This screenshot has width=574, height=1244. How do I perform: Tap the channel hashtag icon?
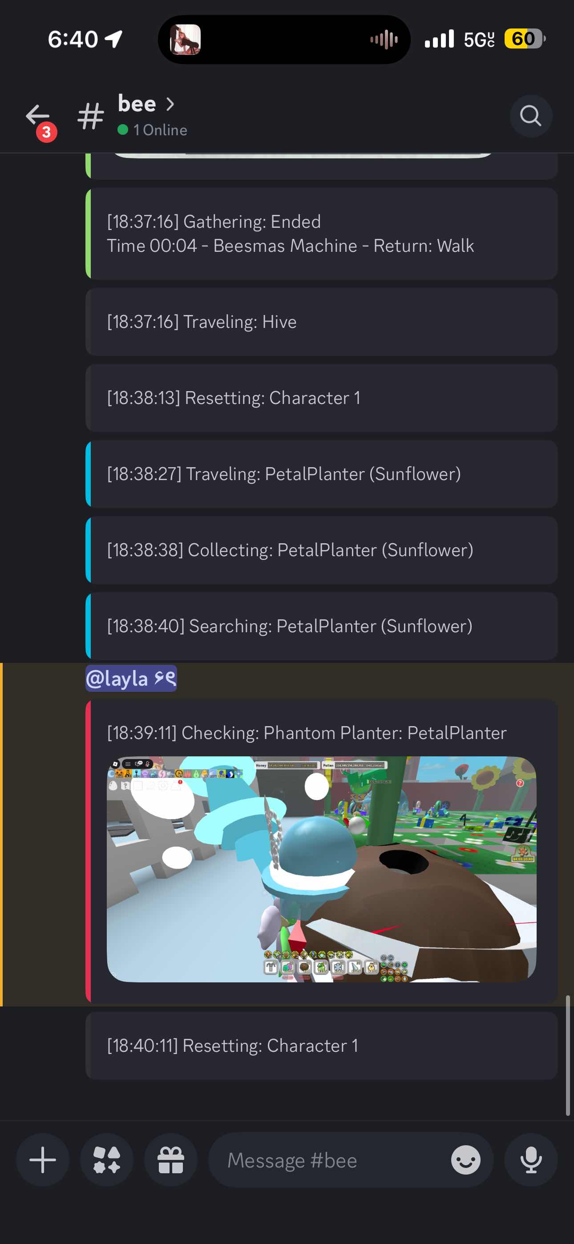pyautogui.click(x=91, y=116)
